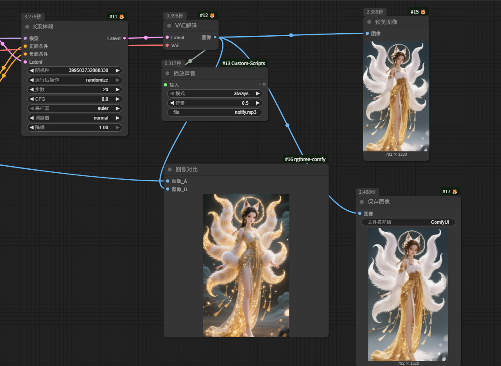Click the 图像 input socket on 保存图像
Viewport: 501px width, 366px height.
point(360,213)
